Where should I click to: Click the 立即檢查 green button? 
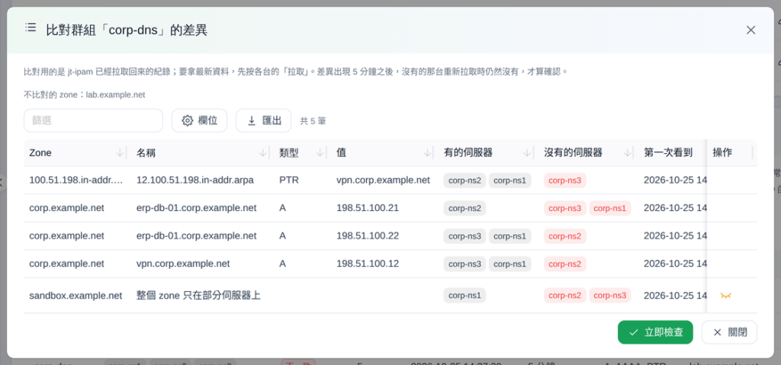[655, 332]
